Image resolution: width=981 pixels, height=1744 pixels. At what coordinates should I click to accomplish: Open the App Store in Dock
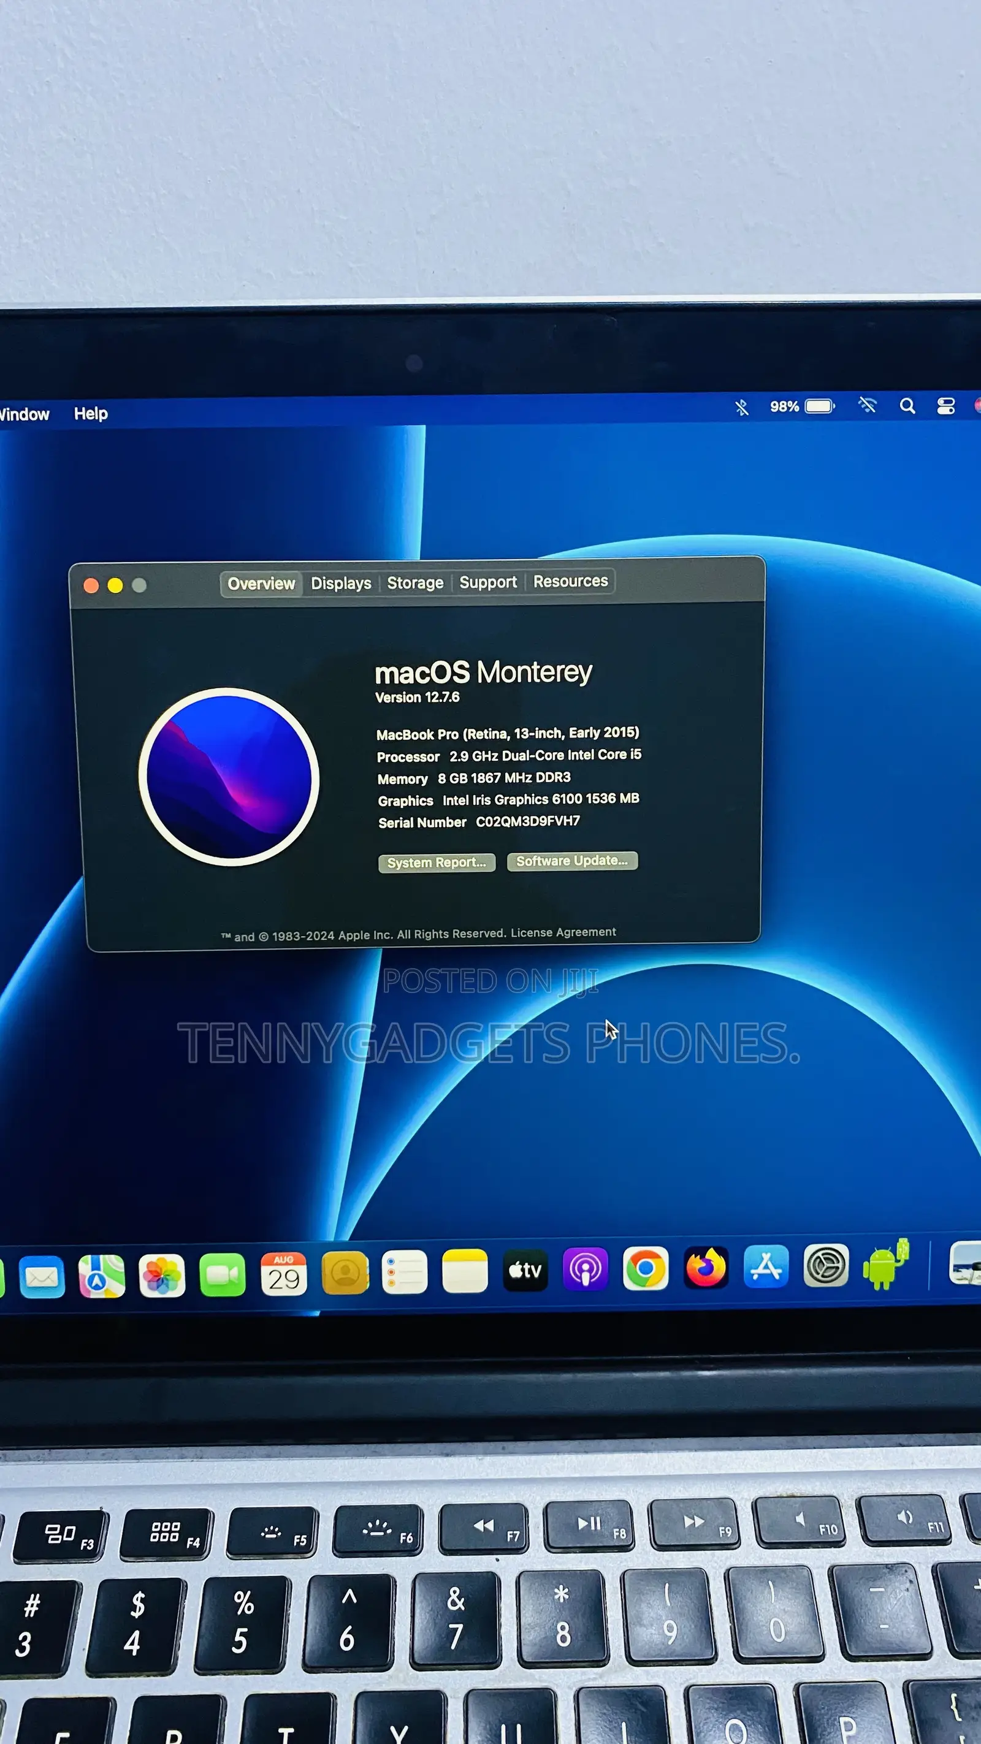click(x=766, y=1266)
